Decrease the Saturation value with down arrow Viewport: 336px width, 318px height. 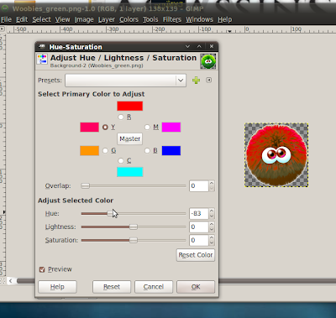pos(212,243)
